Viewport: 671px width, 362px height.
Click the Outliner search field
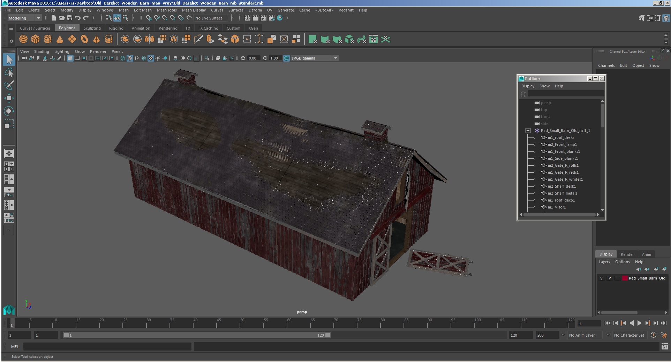pyautogui.click(x=566, y=93)
